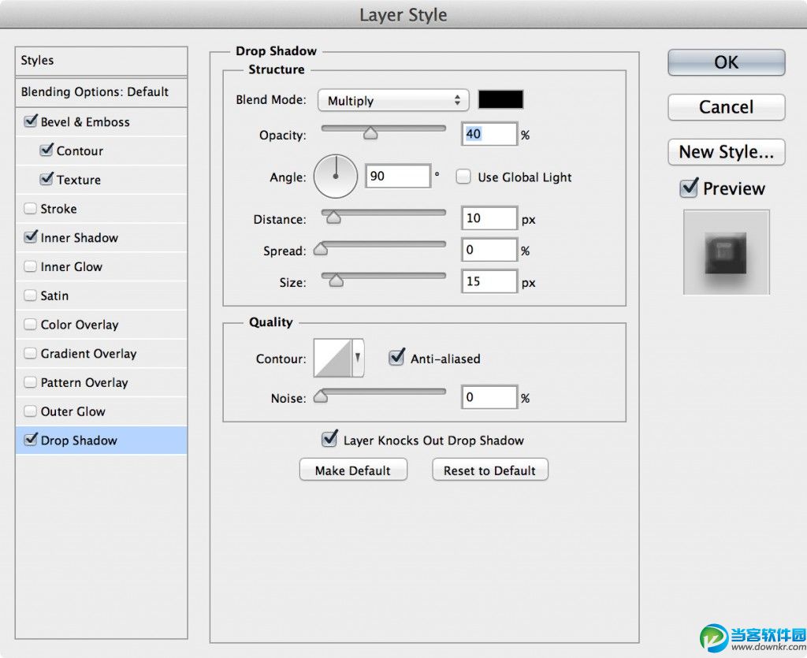Screen dimensions: 807x658
Task: Click the Distance value field
Action: (489, 218)
